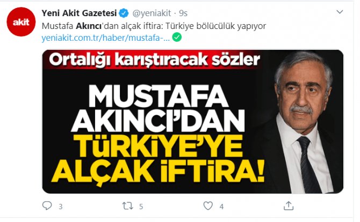Screen dimensions: 360x222
Task: Click the @yeniakit handle
Action: (152, 13)
